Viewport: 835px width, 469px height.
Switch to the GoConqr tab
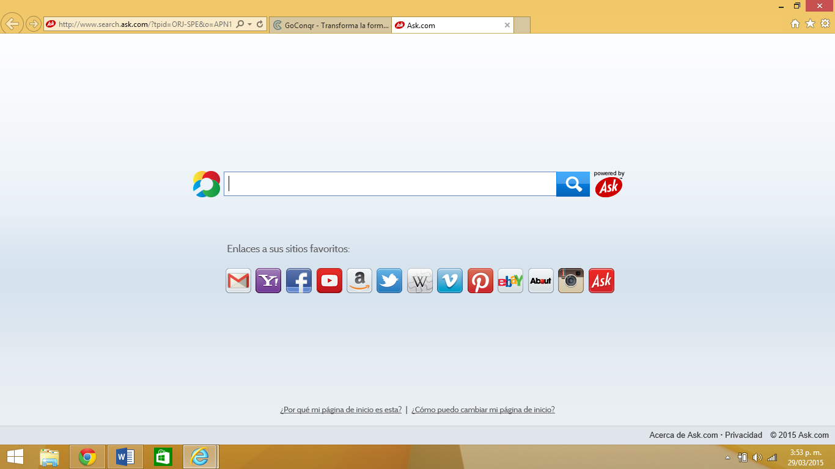click(330, 25)
